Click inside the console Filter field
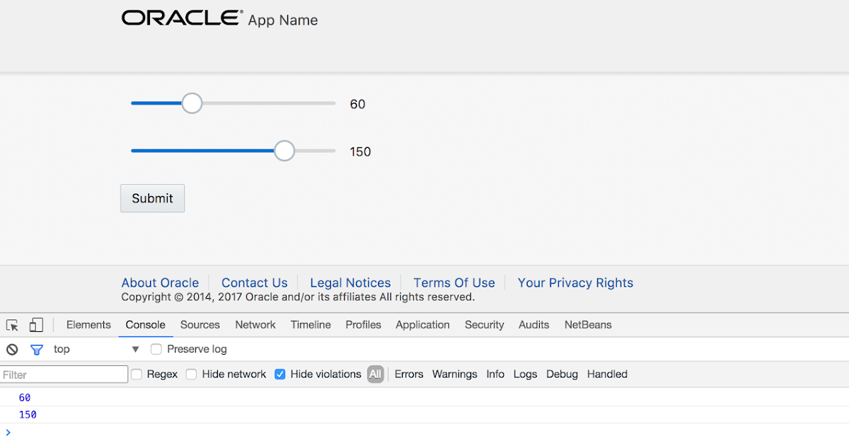Screen dimensions: 849x446 (64, 374)
